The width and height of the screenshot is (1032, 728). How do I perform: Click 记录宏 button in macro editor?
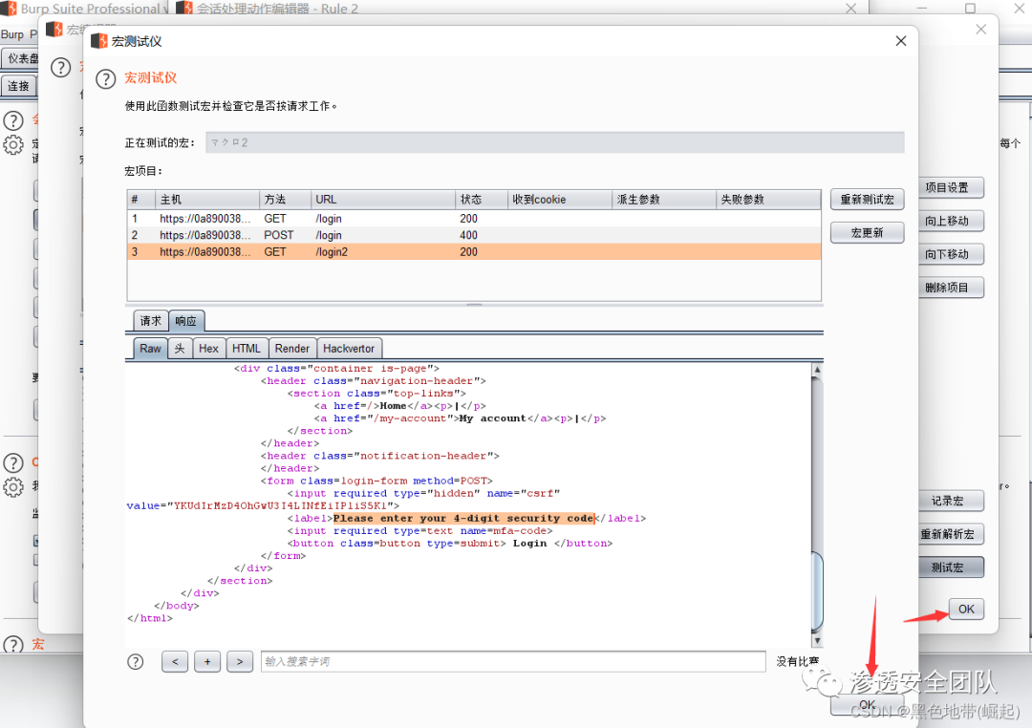click(x=947, y=501)
